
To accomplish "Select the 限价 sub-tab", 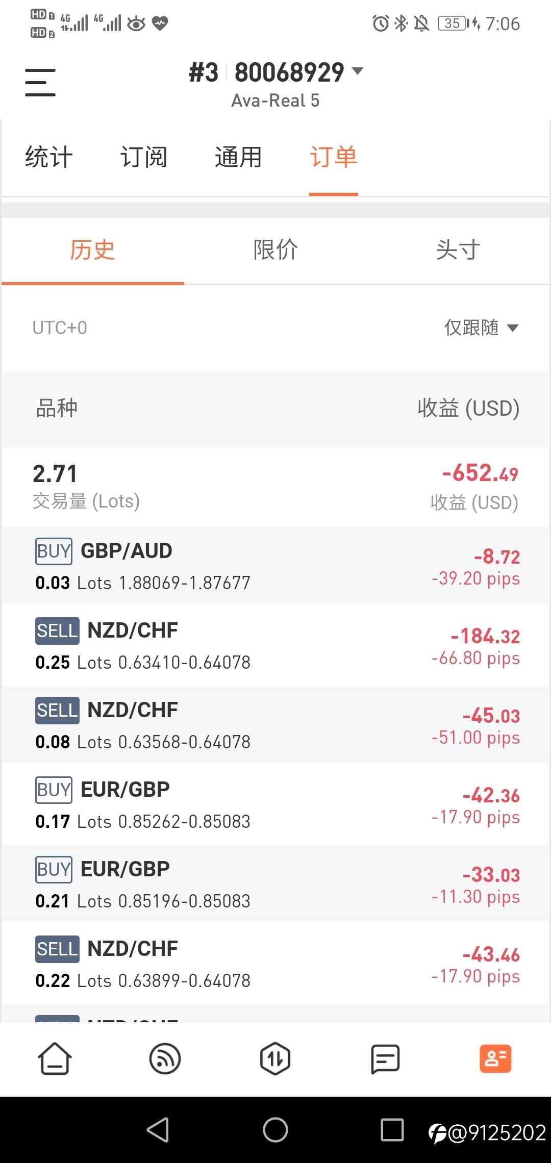I will pyautogui.click(x=275, y=250).
